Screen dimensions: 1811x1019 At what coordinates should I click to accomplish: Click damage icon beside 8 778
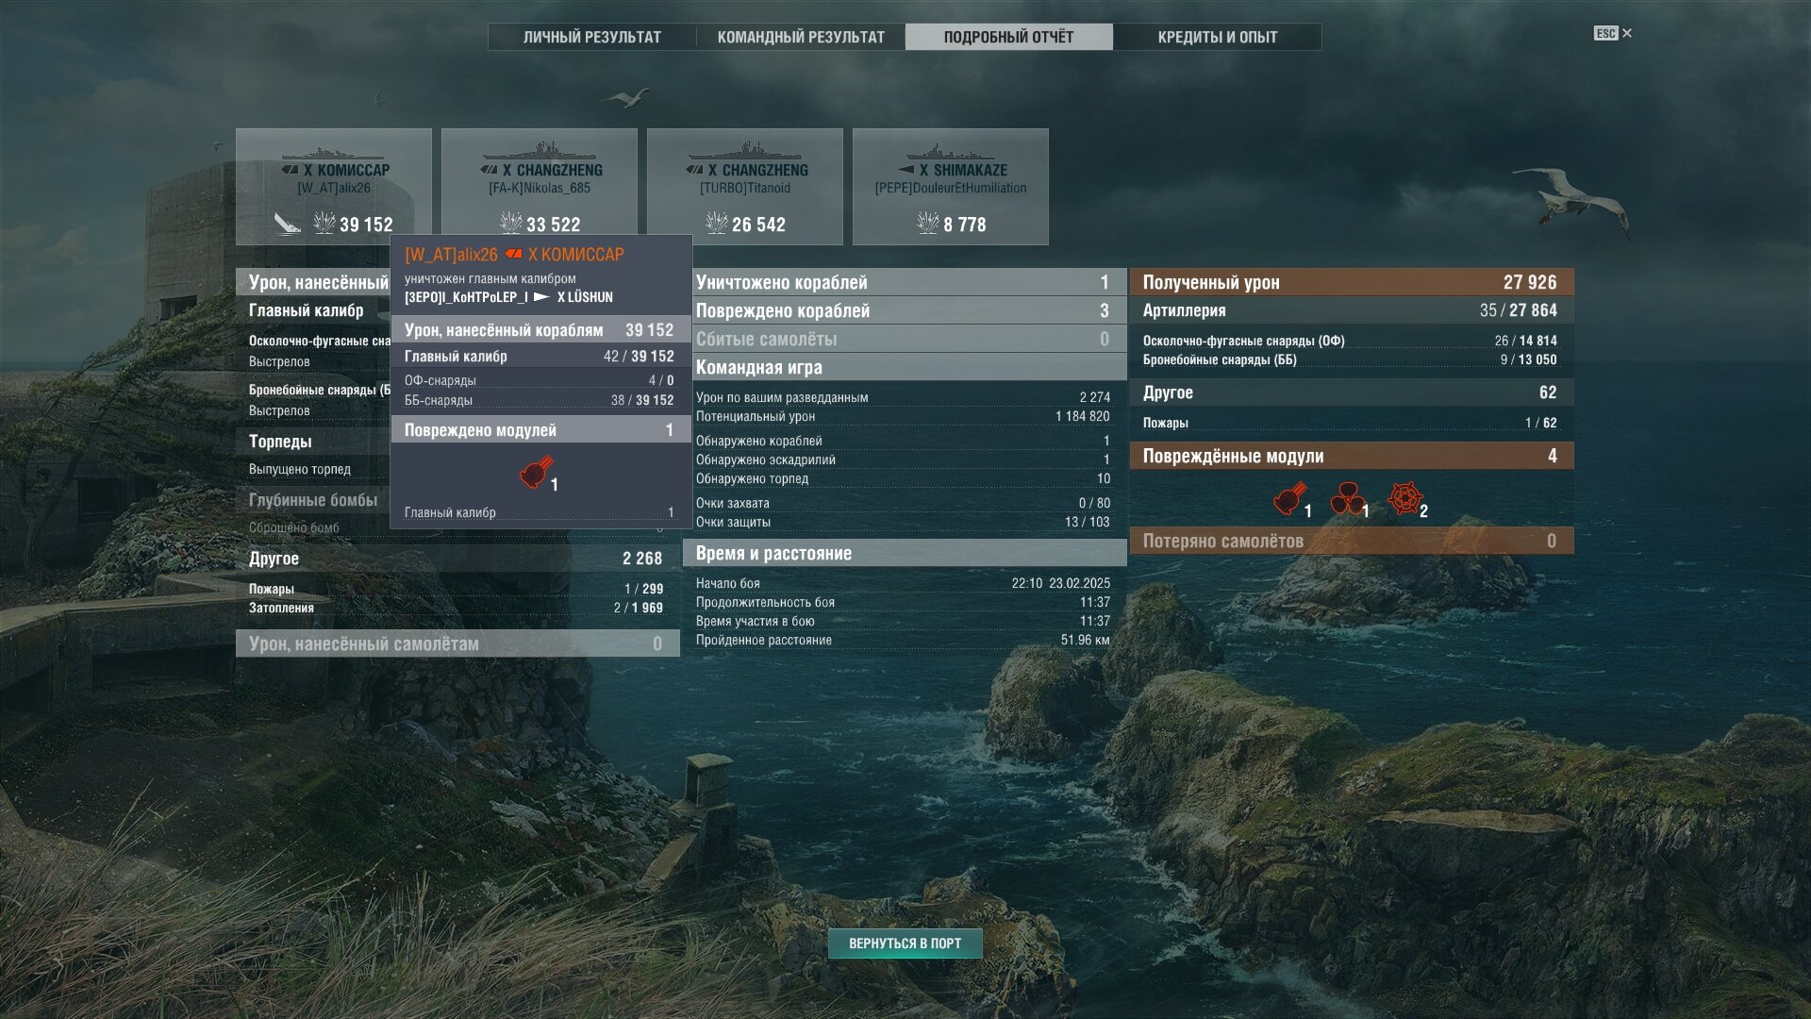point(927,224)
